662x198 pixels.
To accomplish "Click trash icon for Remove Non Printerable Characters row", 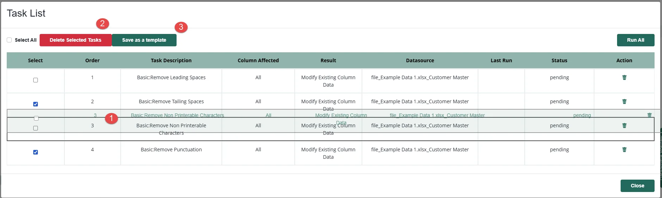I will 624,126.
